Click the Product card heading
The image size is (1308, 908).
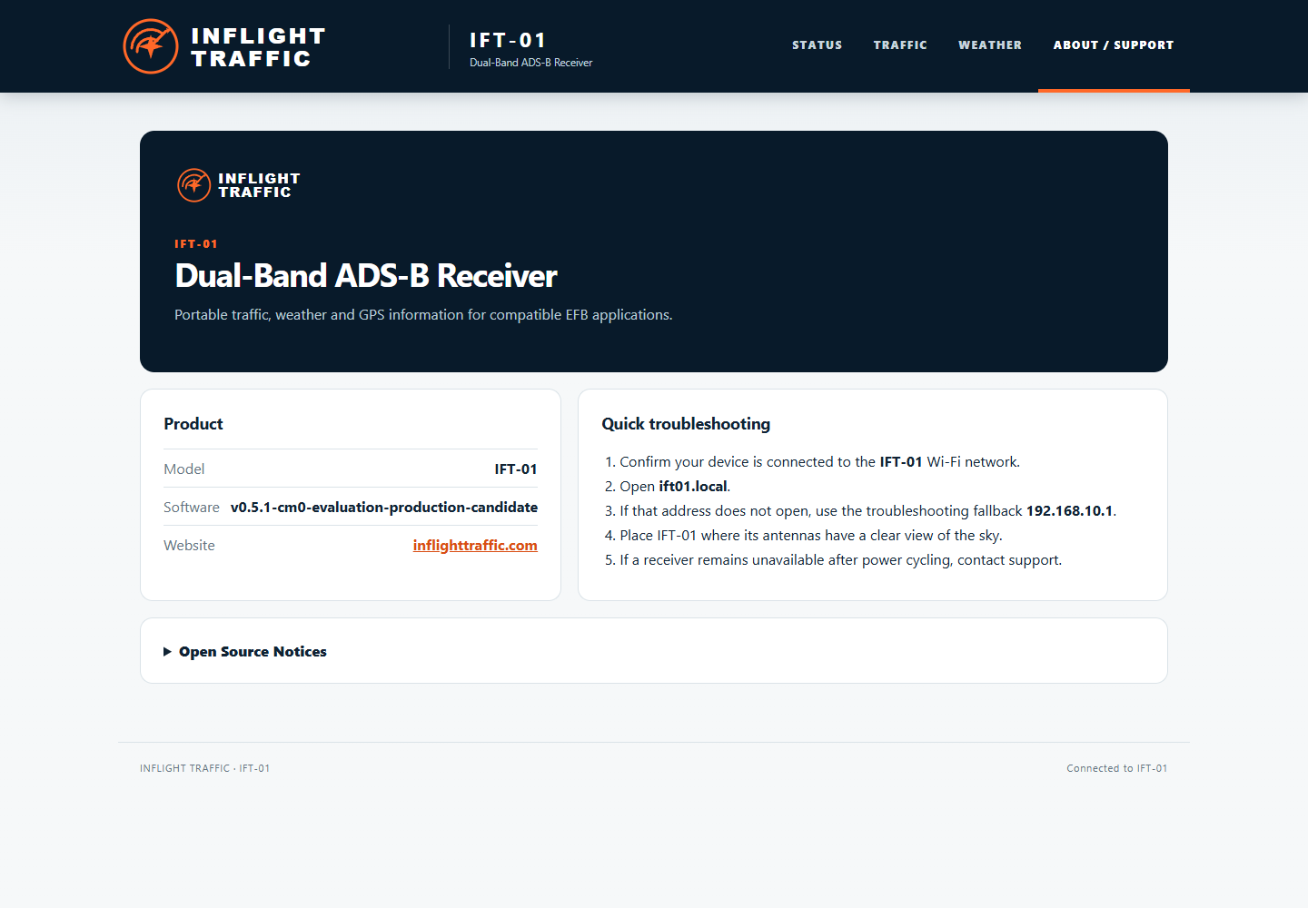[x=193, y=424]
